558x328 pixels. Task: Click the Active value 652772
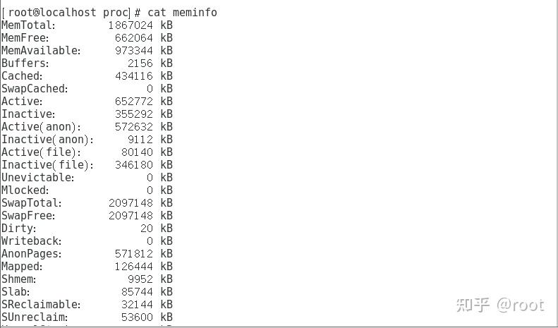134,102
